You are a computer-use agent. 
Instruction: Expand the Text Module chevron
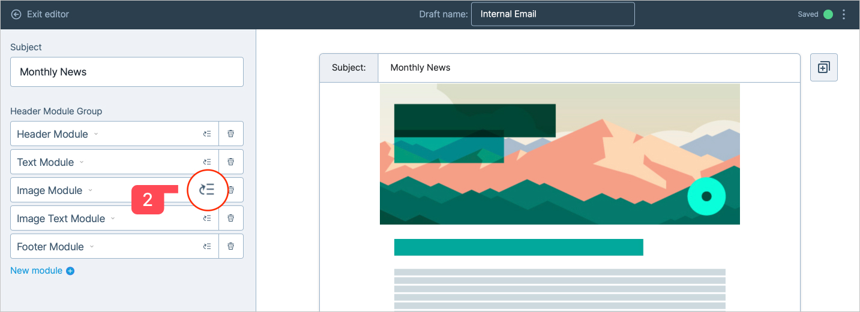[x=82, y=162]
